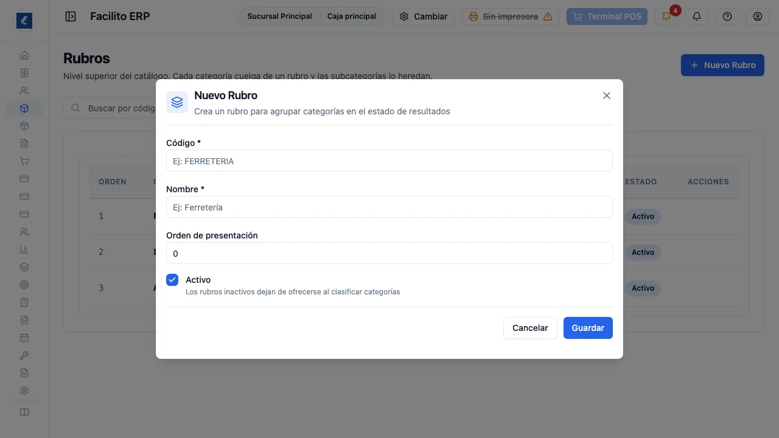Focus the Nombre input field

(x=389, y=207)
